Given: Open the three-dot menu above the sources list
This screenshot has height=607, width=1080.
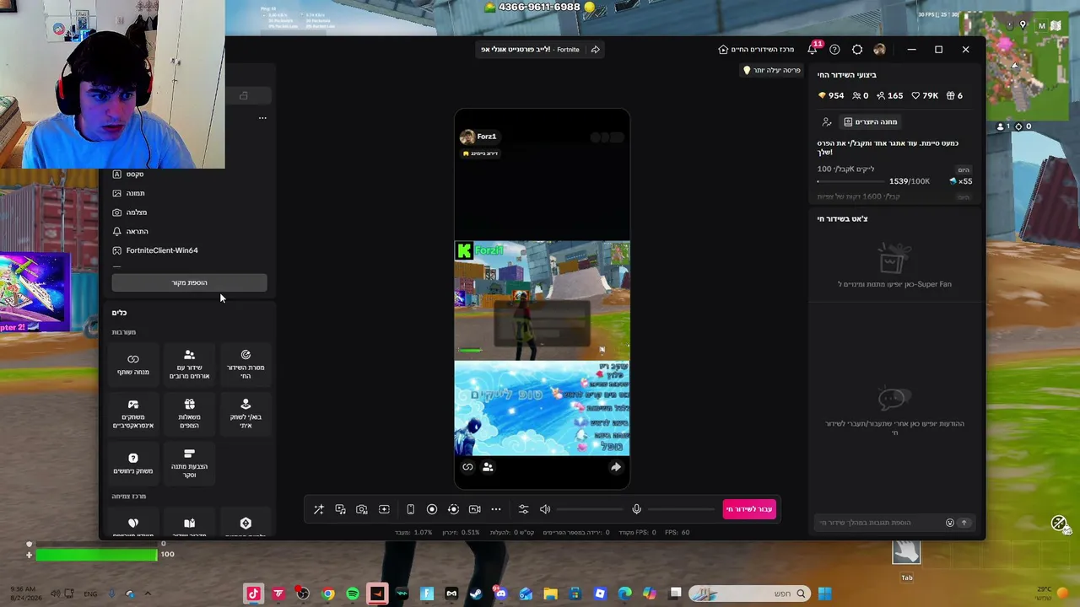Looking at the screenshot, I should point(262,118).
